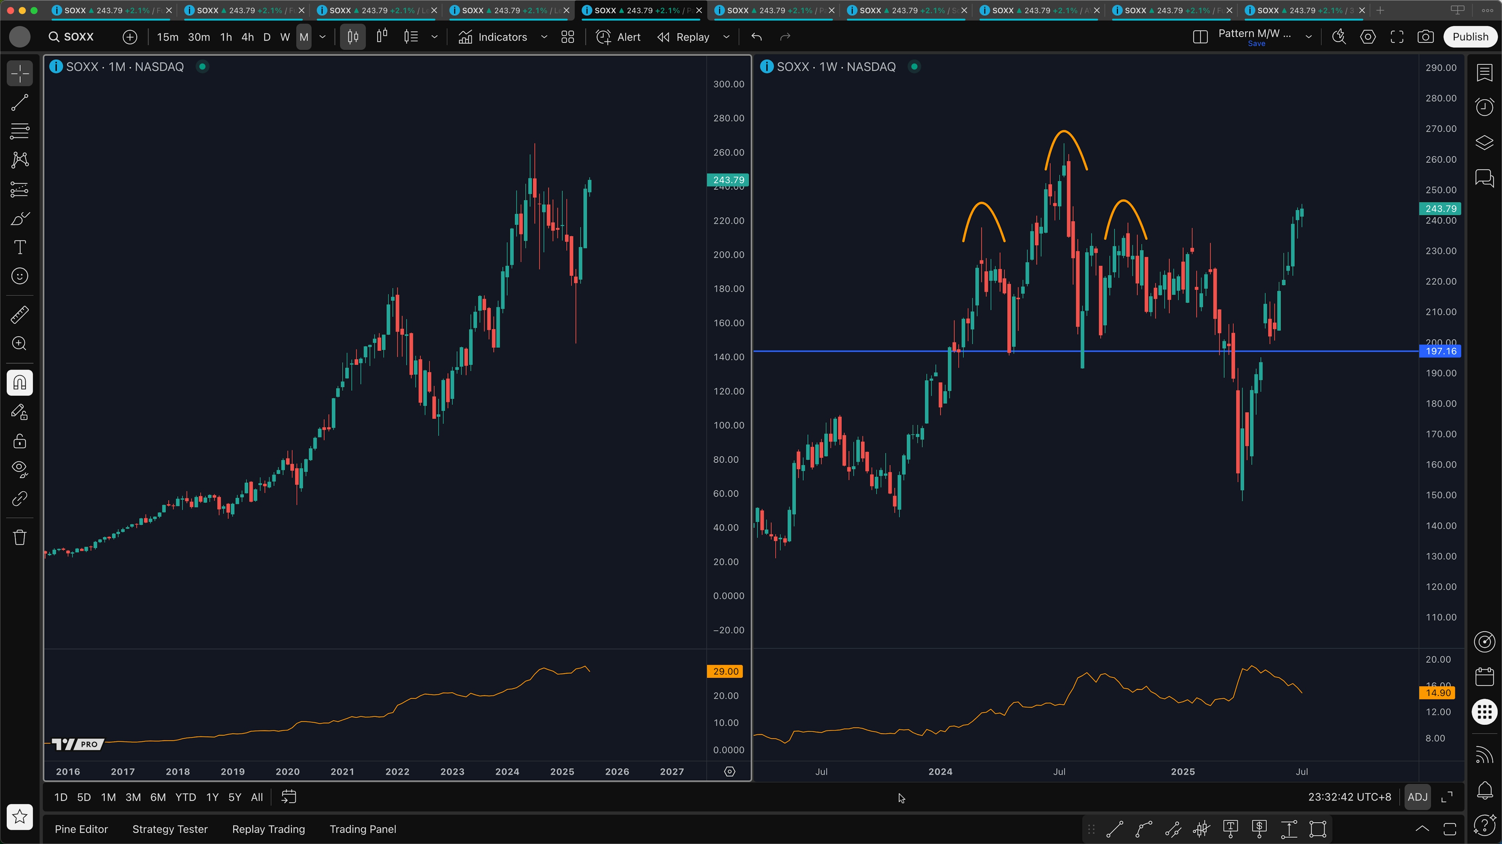Screen dimensions: 1502x844
Task: Open the Fibonacci retracement tools
Action: (x=20, y=132)
